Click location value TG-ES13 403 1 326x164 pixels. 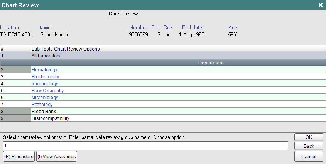click(x=17, y=34)
